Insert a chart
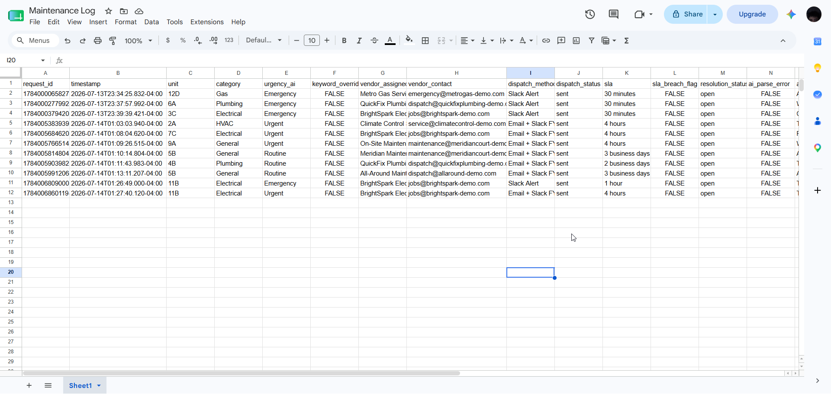The image size is (831, 394). (x=577, y=41)
